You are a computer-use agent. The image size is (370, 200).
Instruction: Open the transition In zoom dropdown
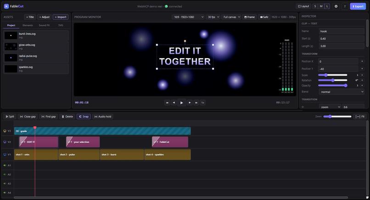coord(330,107)
